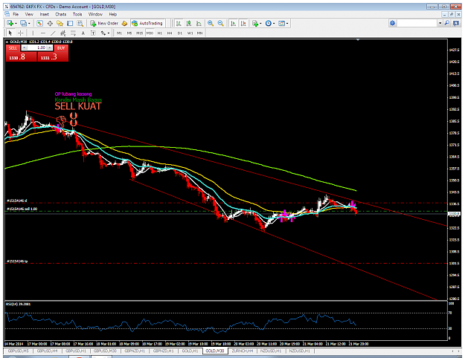Viewport: 465px width, 358px height.
Task: Increase lot volume with right arrow
Action: pyautogui.click(x=50, y=48)
